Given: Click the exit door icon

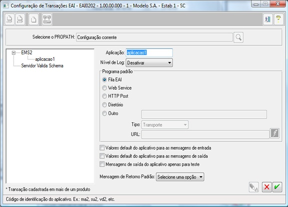Looking at the screenshot, I should (x=267, y=19).
